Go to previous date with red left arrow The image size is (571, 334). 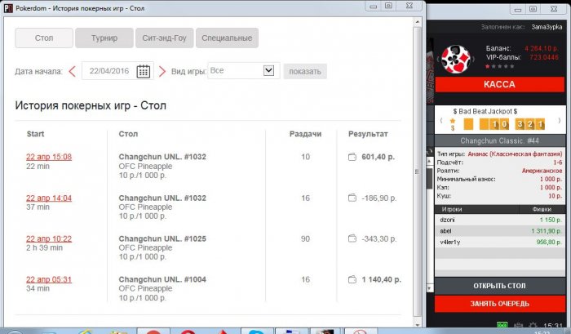[72, 71]
